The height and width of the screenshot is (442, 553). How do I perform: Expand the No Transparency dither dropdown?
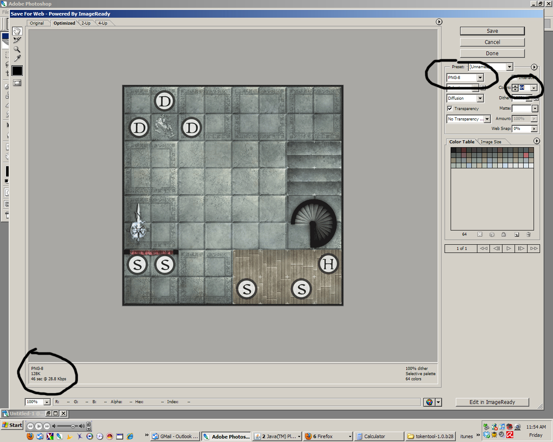tap(487, 119)
